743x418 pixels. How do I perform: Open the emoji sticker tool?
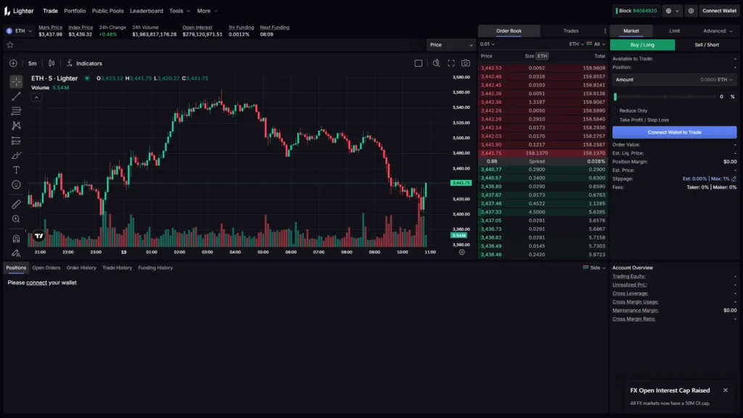(x=16, y=185)
